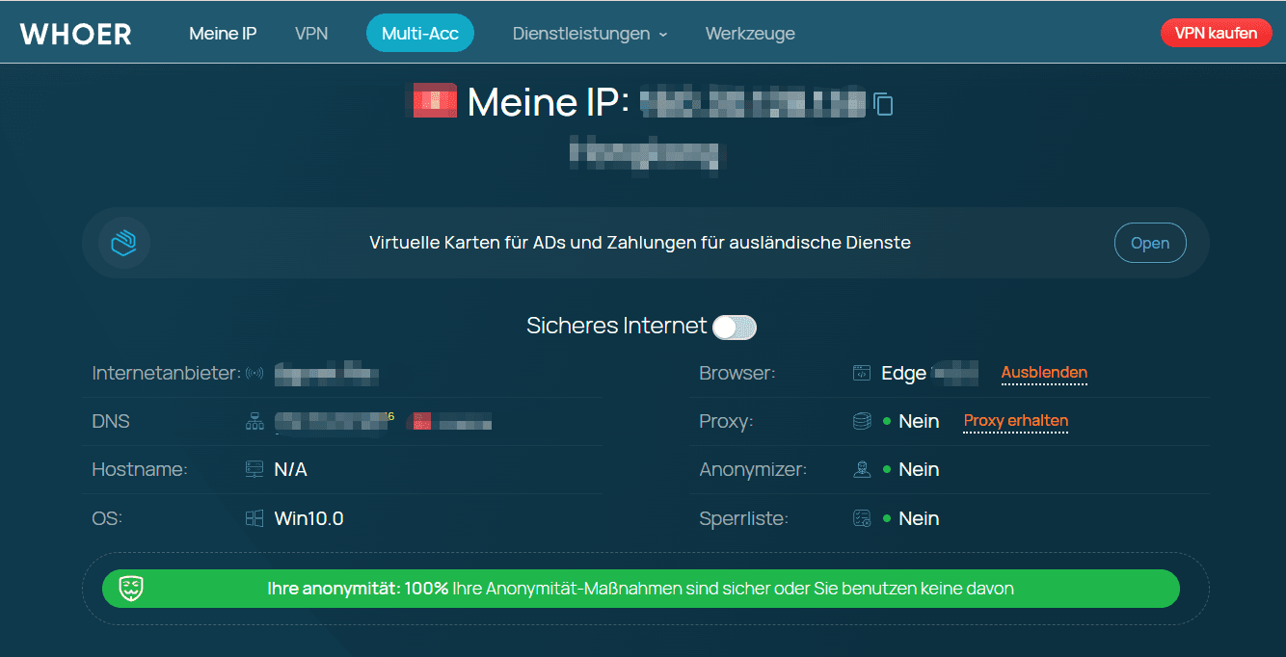Click the anonymity mask icon in green bar
This screenshot has width=1286, height=657.
click(x=132, y=588)
